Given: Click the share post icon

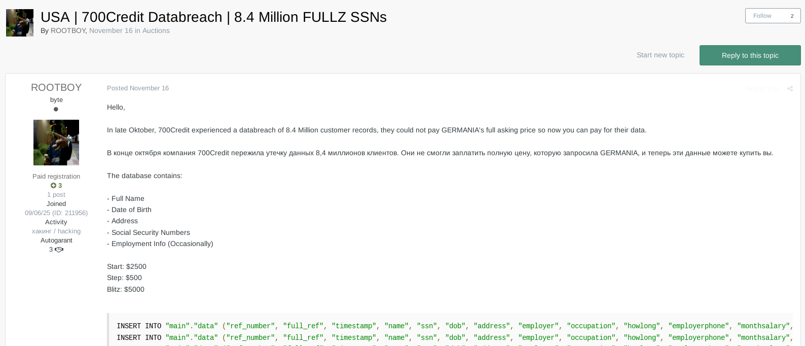Looking at the screenshot, I should (x=790, y=88).
